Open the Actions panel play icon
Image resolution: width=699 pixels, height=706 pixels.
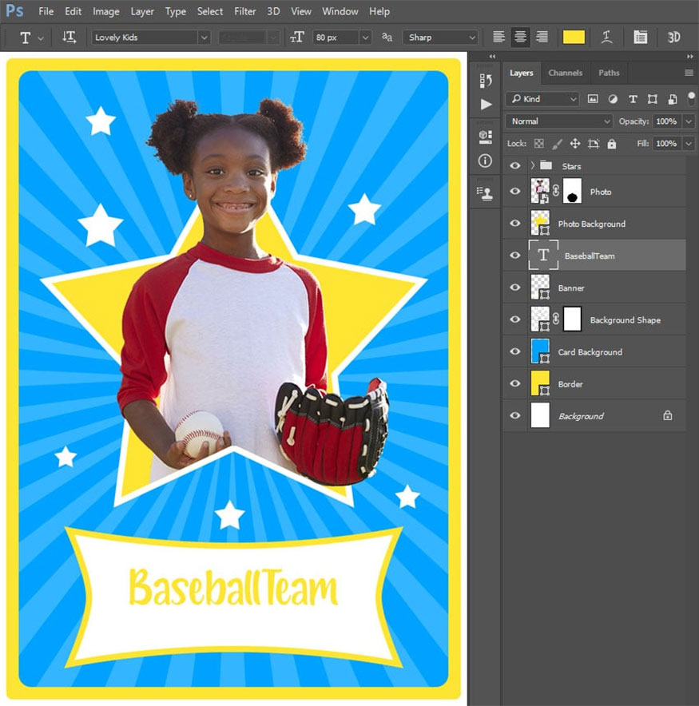click(486, 105)
